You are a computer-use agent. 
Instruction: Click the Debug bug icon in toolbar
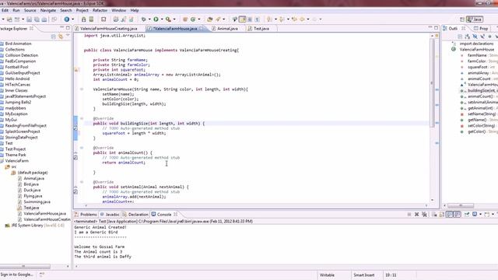(x=143, y=19)
